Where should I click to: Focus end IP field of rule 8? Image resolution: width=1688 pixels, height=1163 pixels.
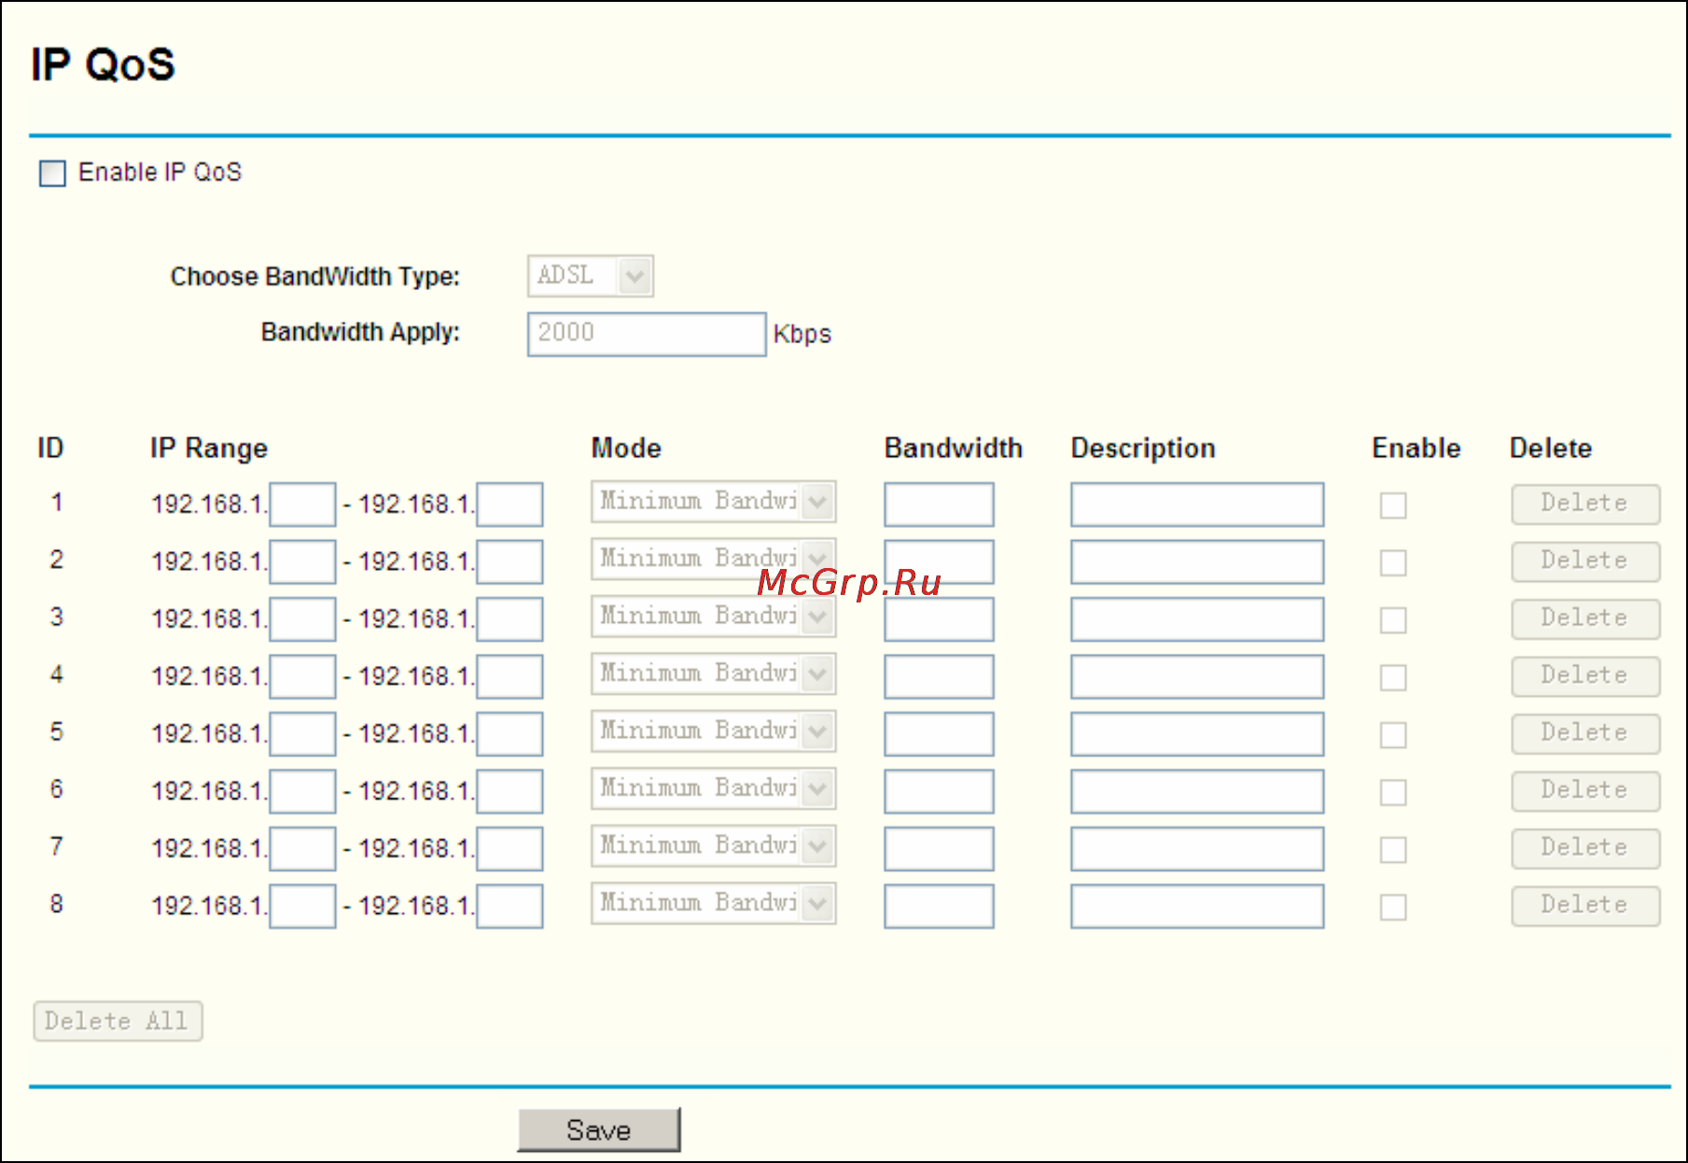[509, 907]
